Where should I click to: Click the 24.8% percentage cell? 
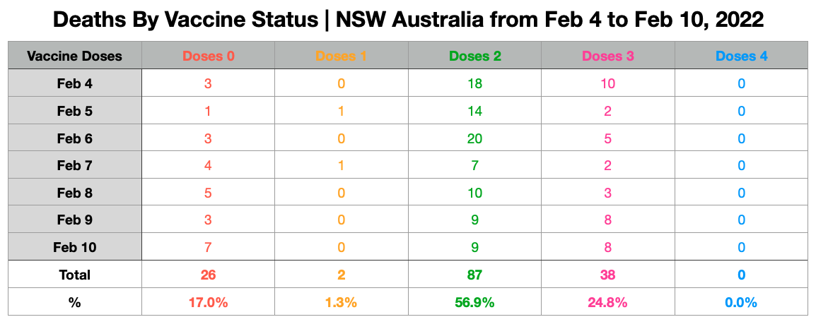pos(608,302)
